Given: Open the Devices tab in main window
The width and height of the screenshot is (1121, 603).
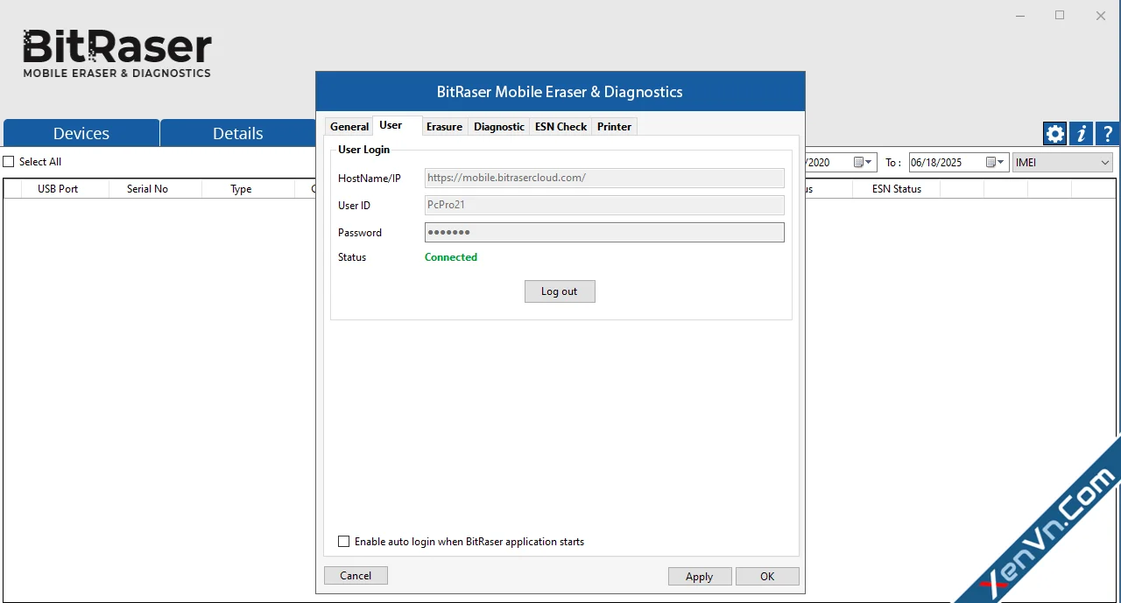Looking at the screenshot, I should [x=81, y=133].
